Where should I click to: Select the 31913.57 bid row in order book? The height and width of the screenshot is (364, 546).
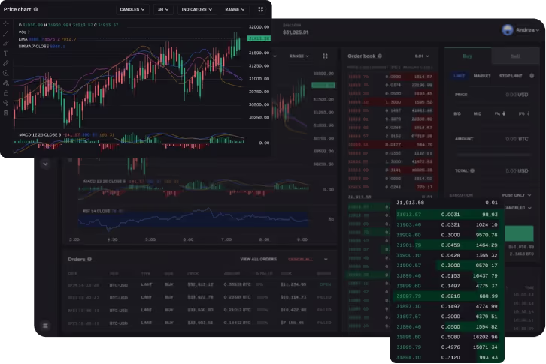point(448,215)
